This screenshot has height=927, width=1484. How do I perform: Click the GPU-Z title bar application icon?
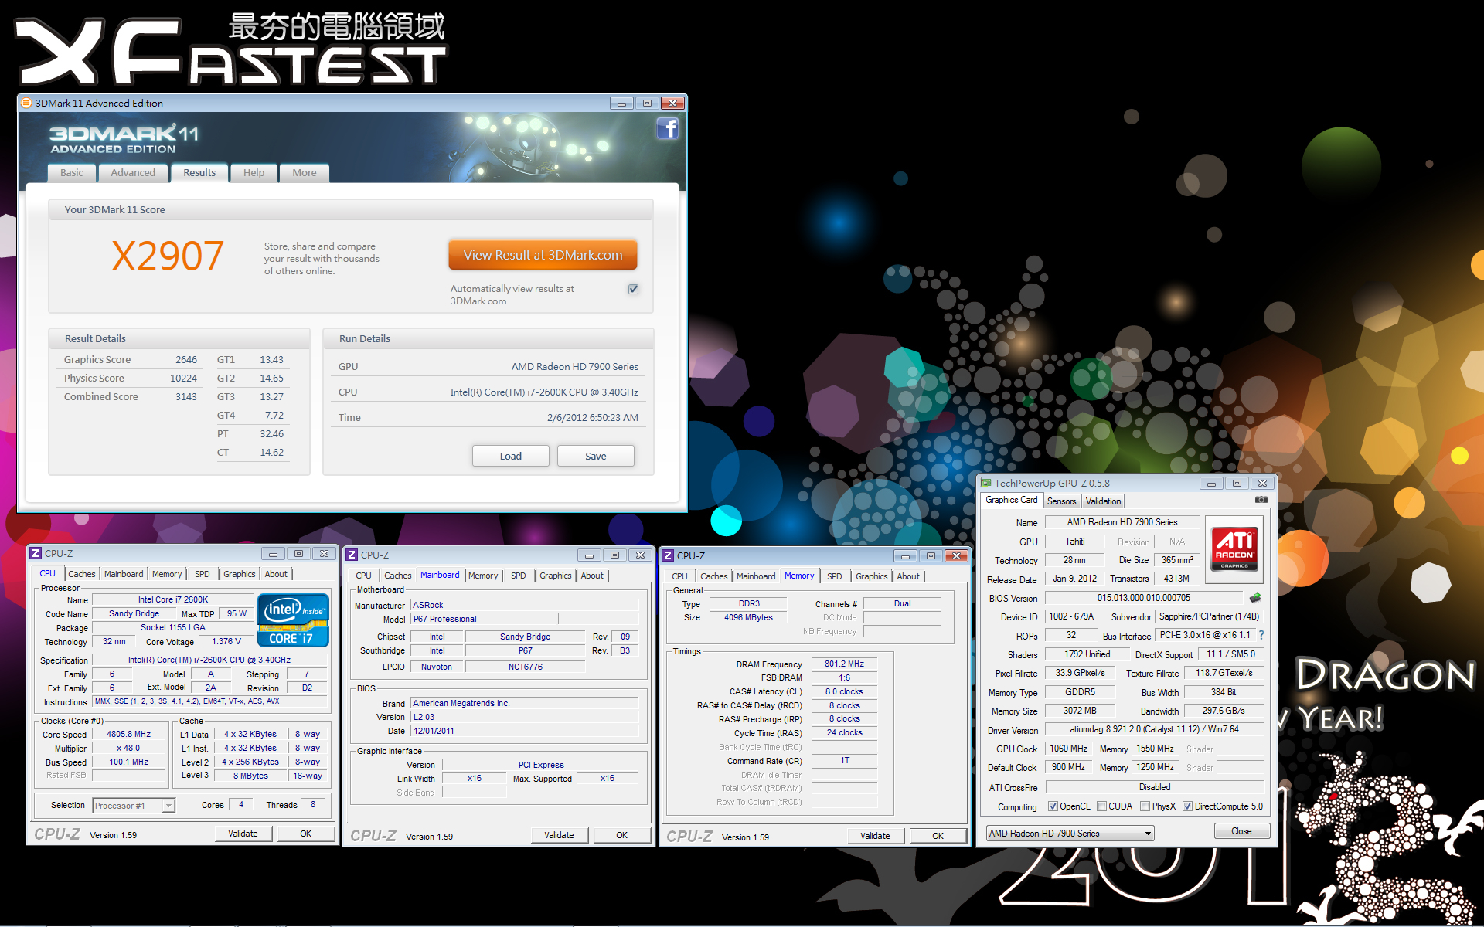point(985,483)
